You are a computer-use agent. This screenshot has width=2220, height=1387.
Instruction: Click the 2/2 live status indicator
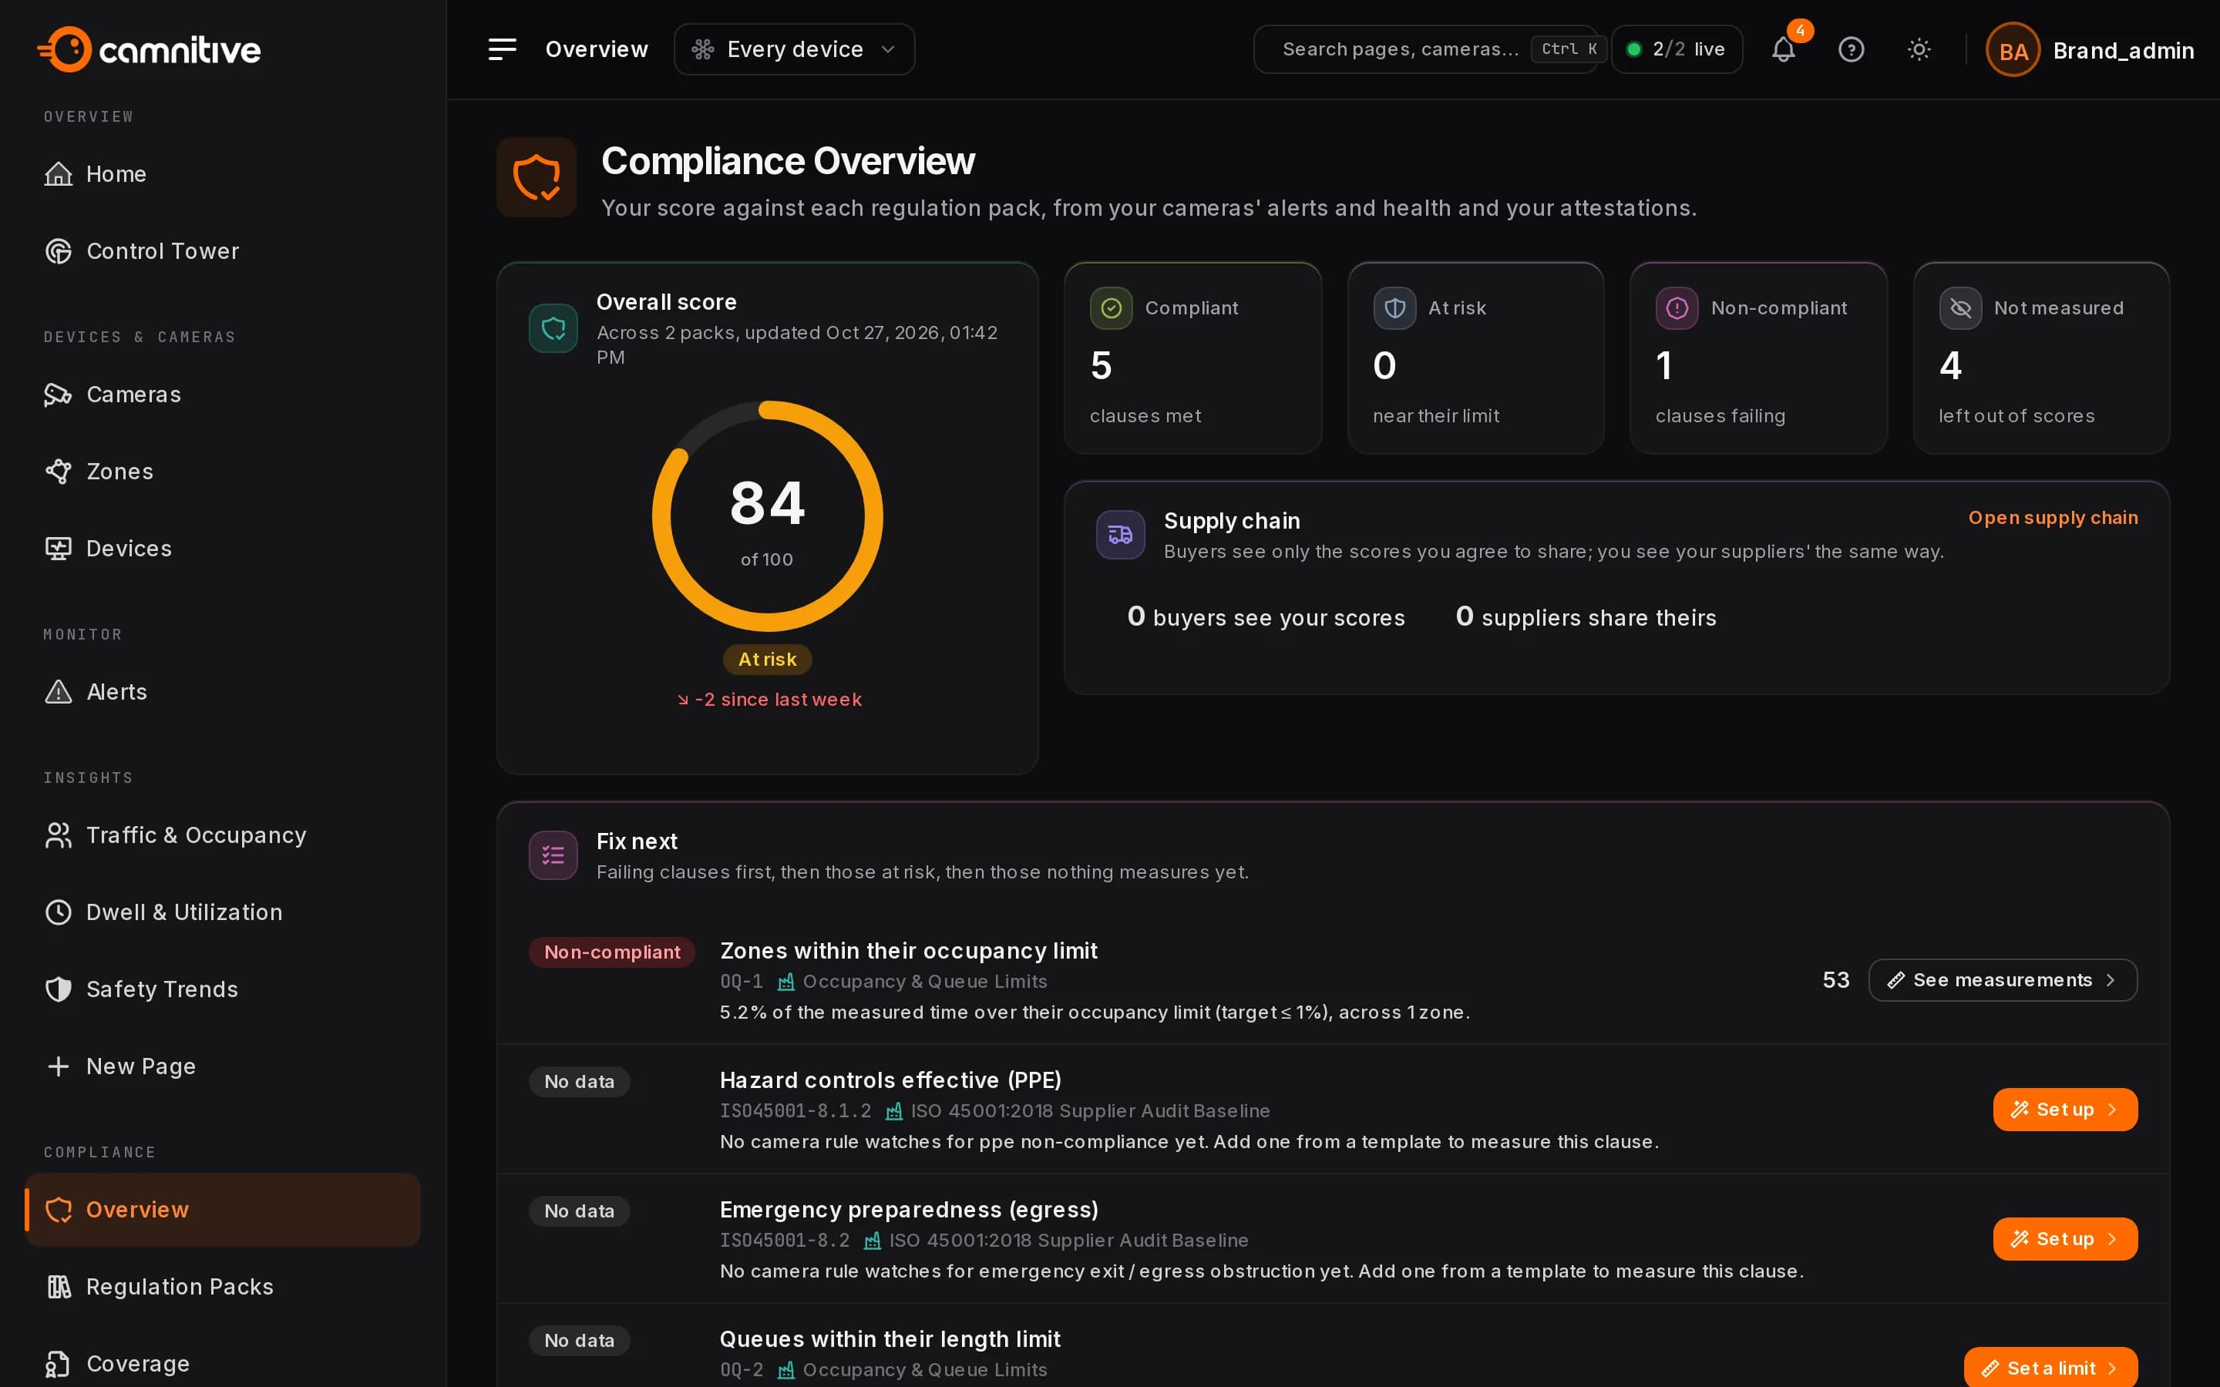coord(1676,49)
